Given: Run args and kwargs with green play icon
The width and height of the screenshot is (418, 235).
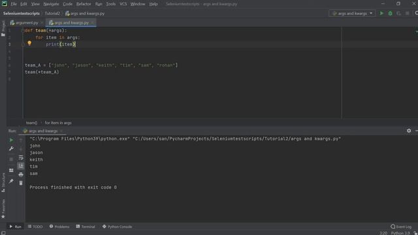Looking at the screenshot, I should pos(381,13).
